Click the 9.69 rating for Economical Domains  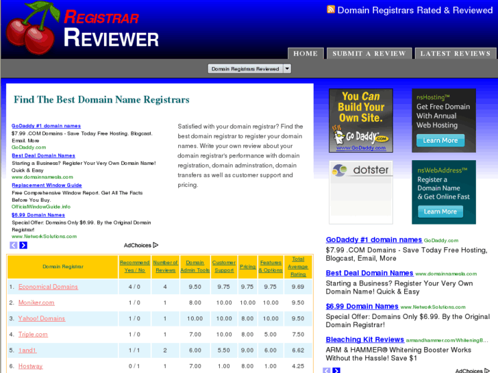tap(298, 287)
